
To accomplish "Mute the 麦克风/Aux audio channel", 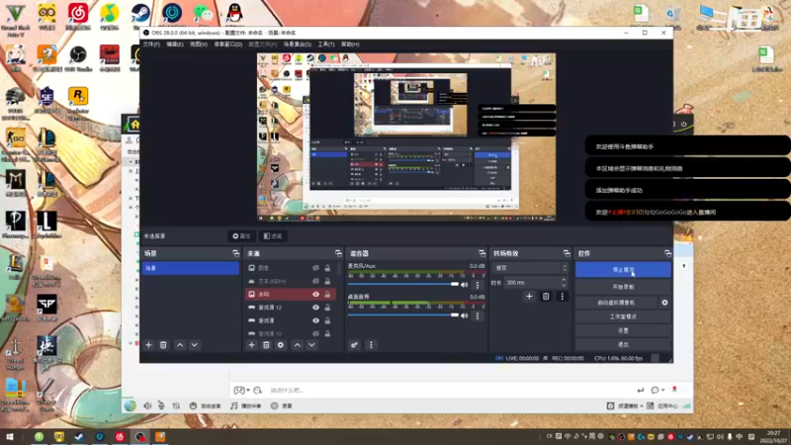I will tap(465, 285).
